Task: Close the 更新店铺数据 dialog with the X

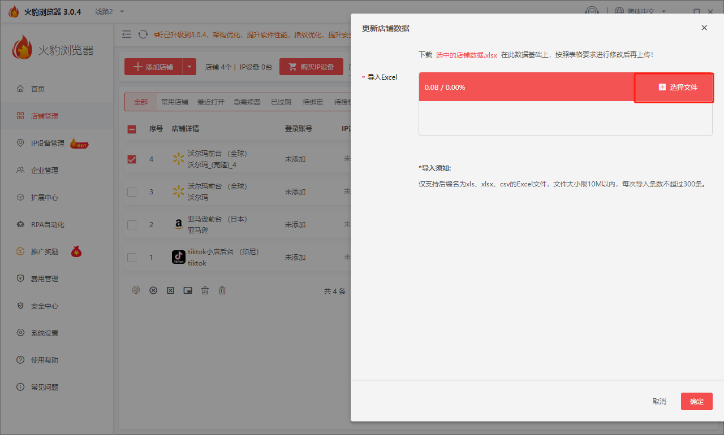Action: pos(704,28)
